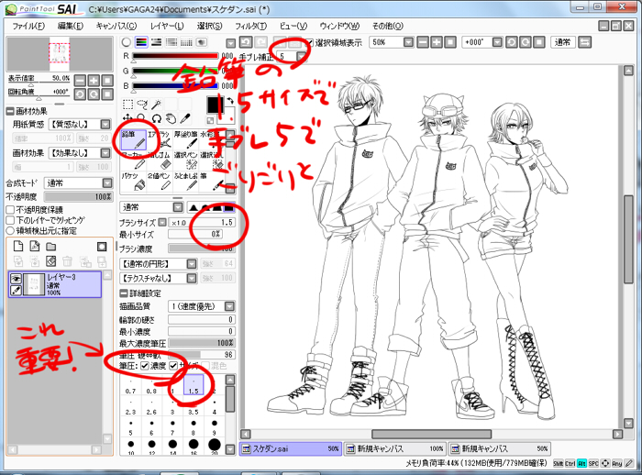This screenshot has height=475, width=642.
Task: Flip the canvas view horizontally
Action: coord(585,42)
